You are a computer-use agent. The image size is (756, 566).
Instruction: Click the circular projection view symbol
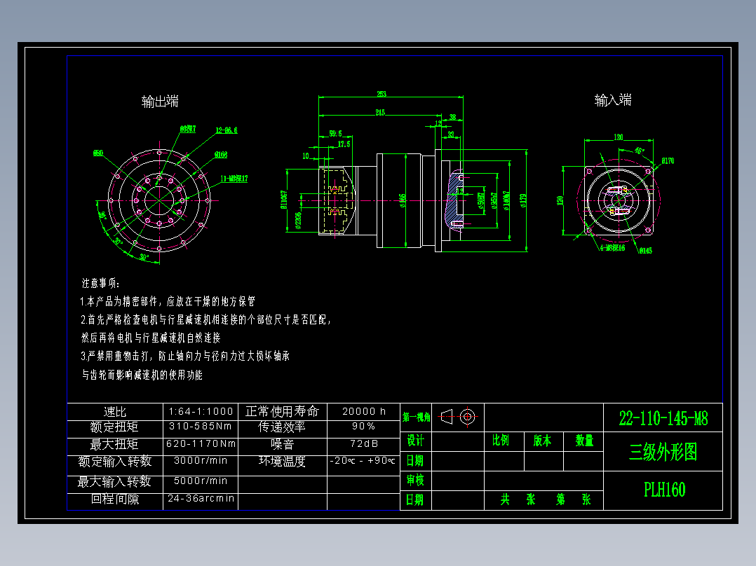coord(466,417)
